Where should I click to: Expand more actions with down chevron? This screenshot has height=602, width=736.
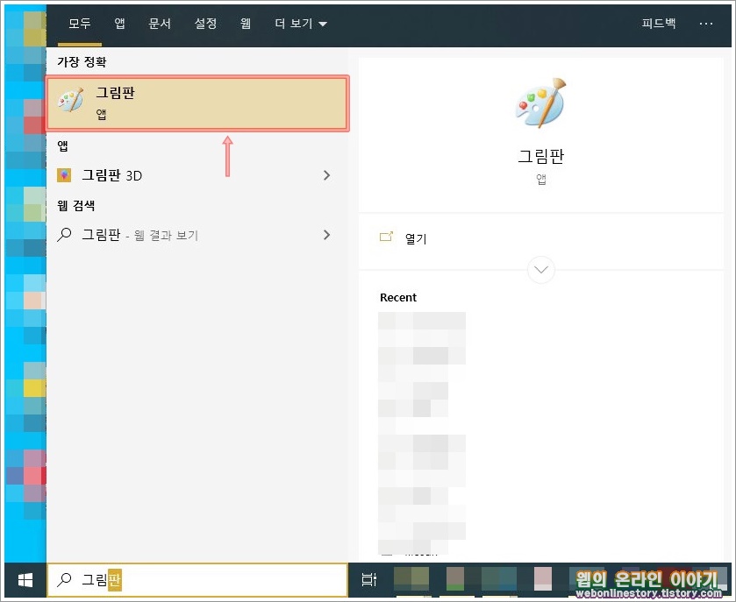[x=540, y=270]
